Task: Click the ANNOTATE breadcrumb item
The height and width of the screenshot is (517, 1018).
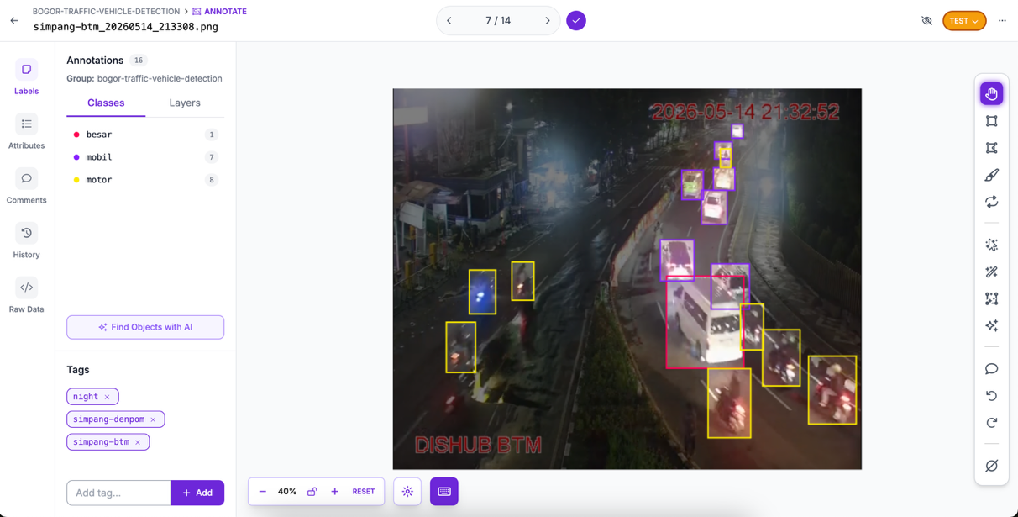Action: 219,12
